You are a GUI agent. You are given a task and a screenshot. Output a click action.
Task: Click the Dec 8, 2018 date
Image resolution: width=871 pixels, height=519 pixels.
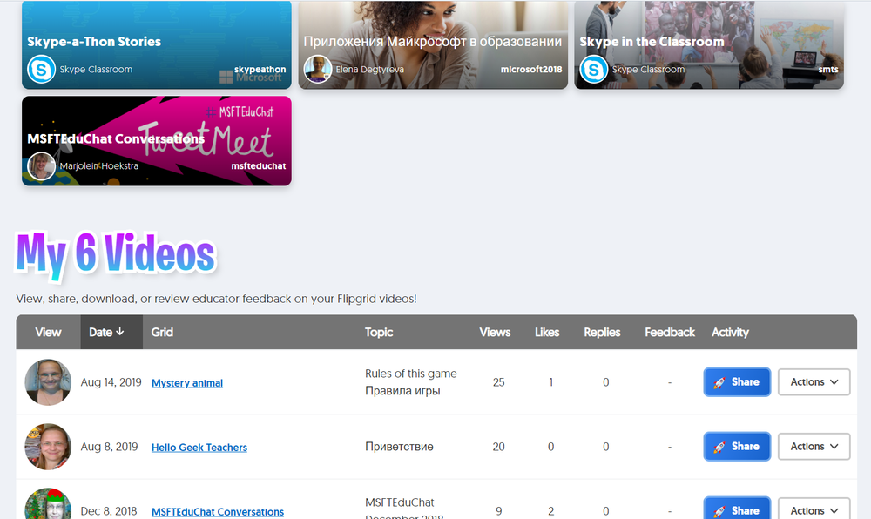[109, 511]
